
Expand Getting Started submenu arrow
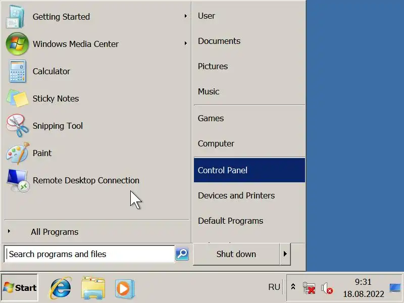185,16
